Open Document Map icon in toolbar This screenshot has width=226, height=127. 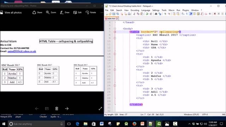click(198, 14)
